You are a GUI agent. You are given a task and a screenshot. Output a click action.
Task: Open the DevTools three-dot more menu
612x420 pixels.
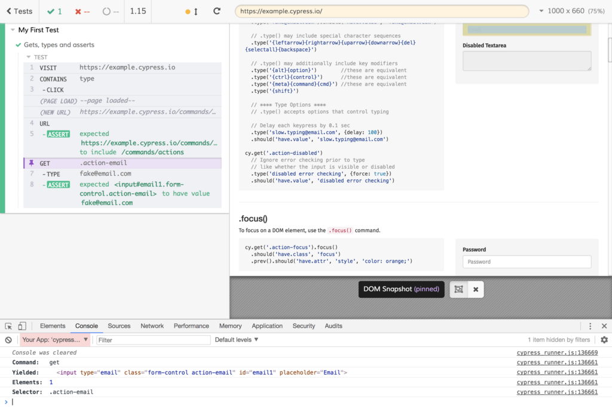click(590, 326)
